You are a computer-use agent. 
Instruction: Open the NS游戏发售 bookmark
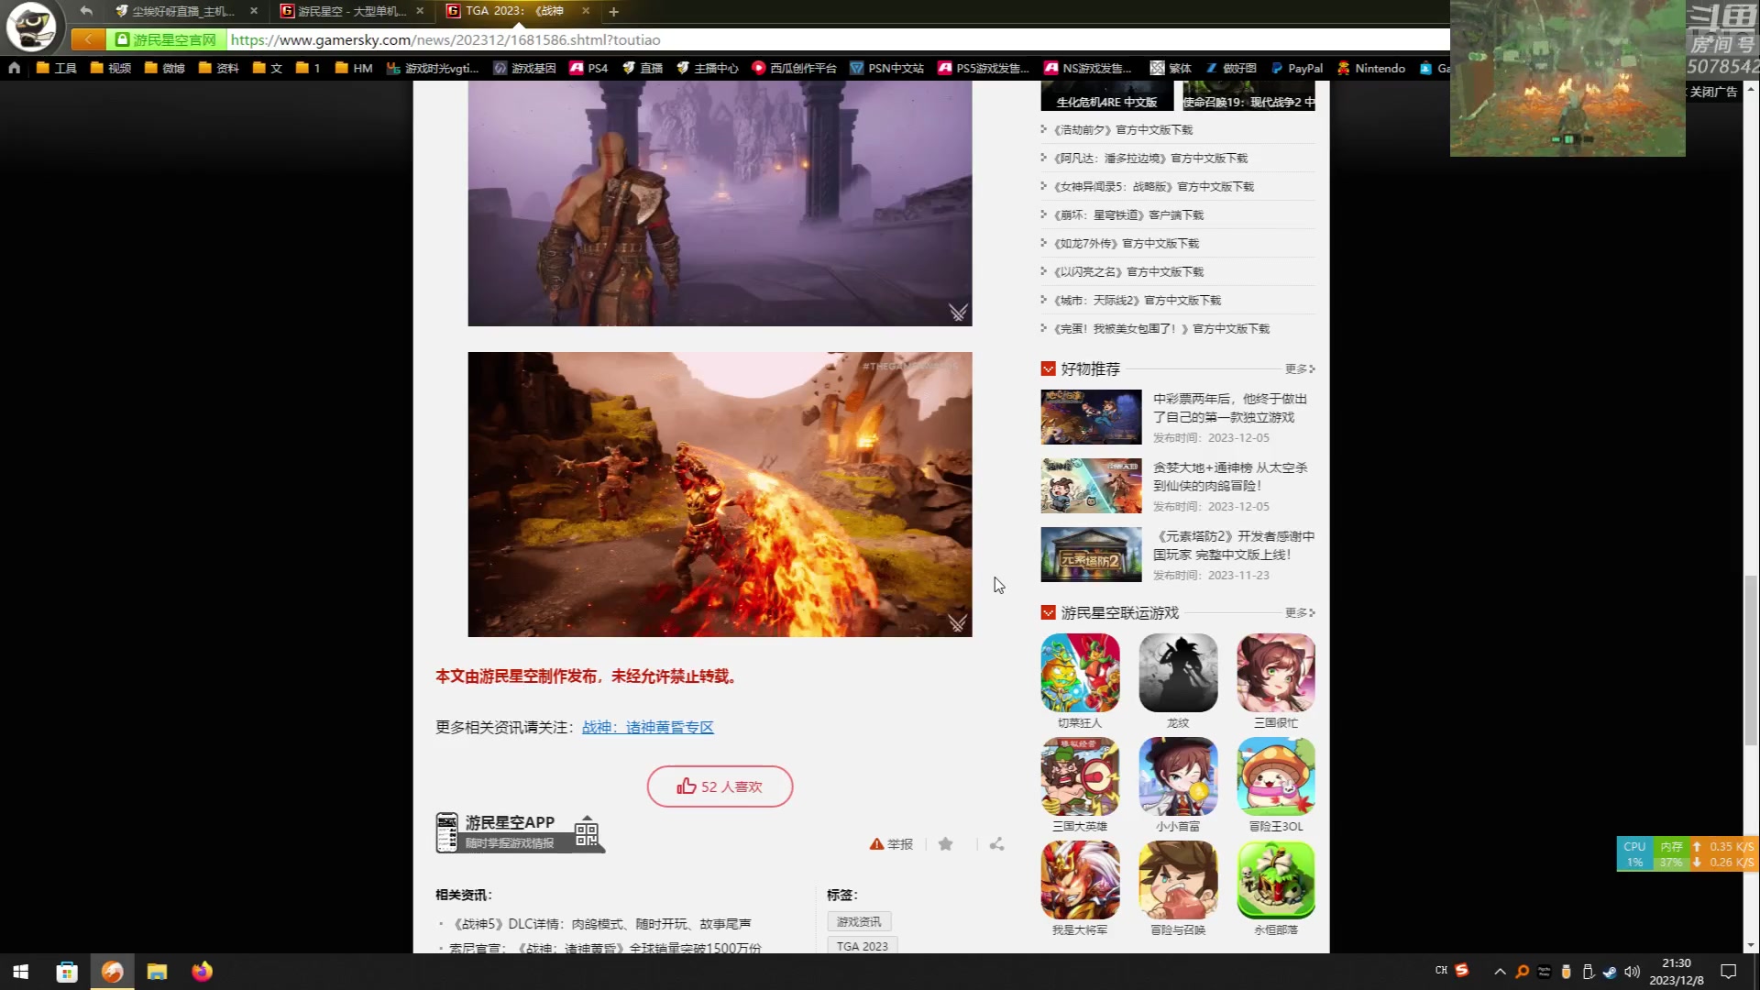(1088, 68)
